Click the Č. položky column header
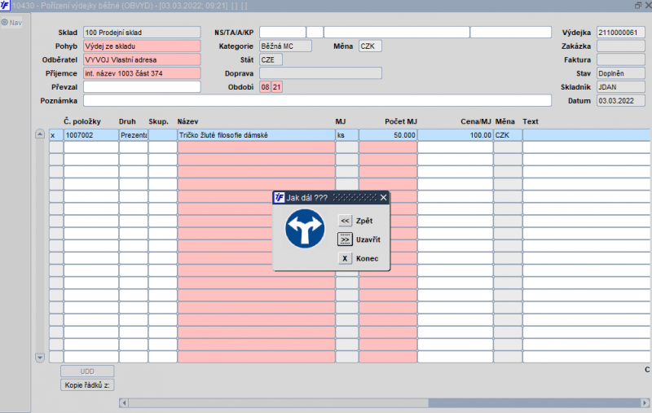Viewport: 652px width, 413px height. pos(82,121)
